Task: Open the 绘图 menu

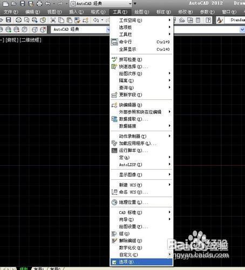Action: tap(142, 12)
